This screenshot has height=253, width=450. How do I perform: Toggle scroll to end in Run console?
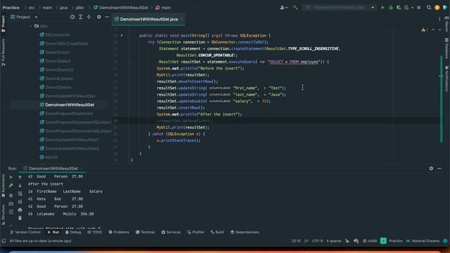pos(20,202)
